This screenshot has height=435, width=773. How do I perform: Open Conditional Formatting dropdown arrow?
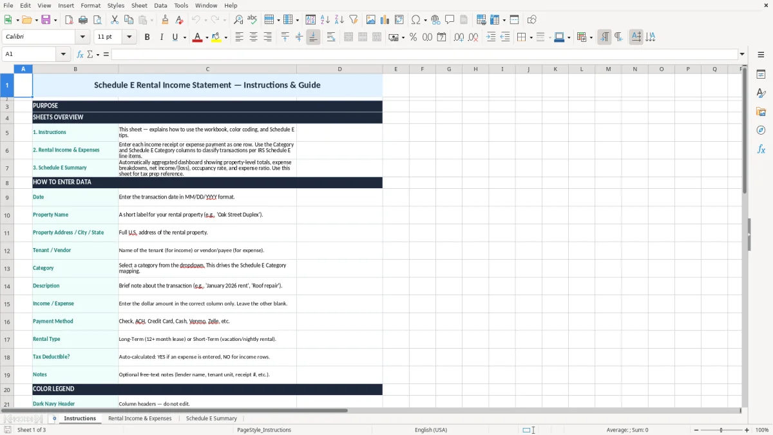click(591, 37)
